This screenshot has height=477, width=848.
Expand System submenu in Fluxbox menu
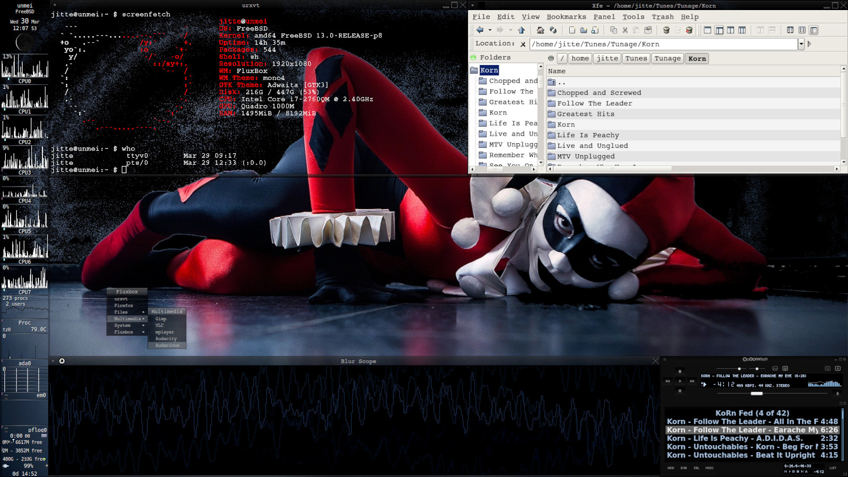127,325
